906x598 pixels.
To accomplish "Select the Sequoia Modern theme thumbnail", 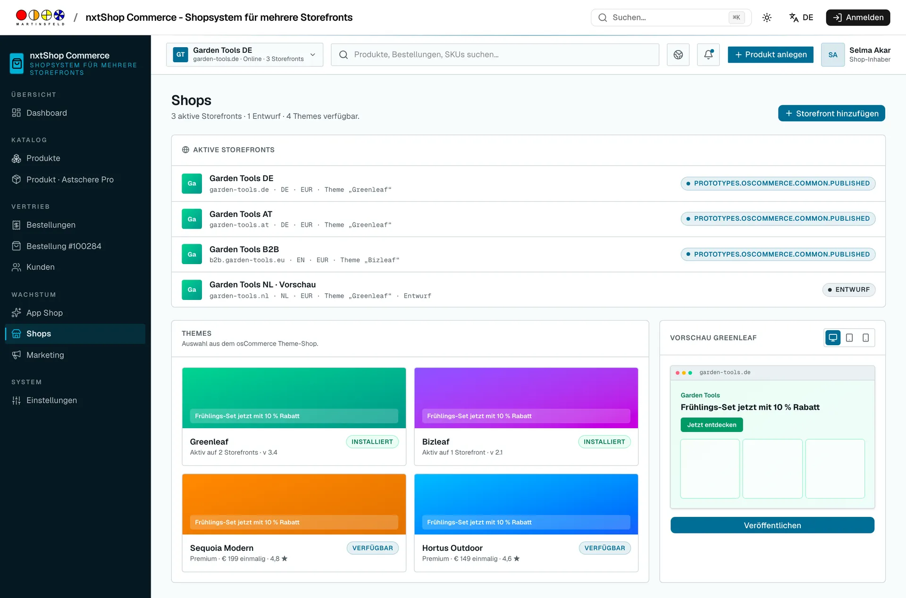I will pyautogui.click(x=294, y=504).
